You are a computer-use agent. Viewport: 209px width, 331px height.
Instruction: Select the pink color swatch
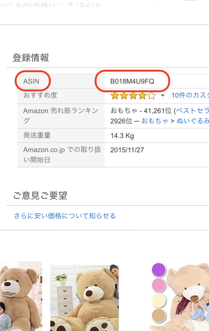[159, 285]
